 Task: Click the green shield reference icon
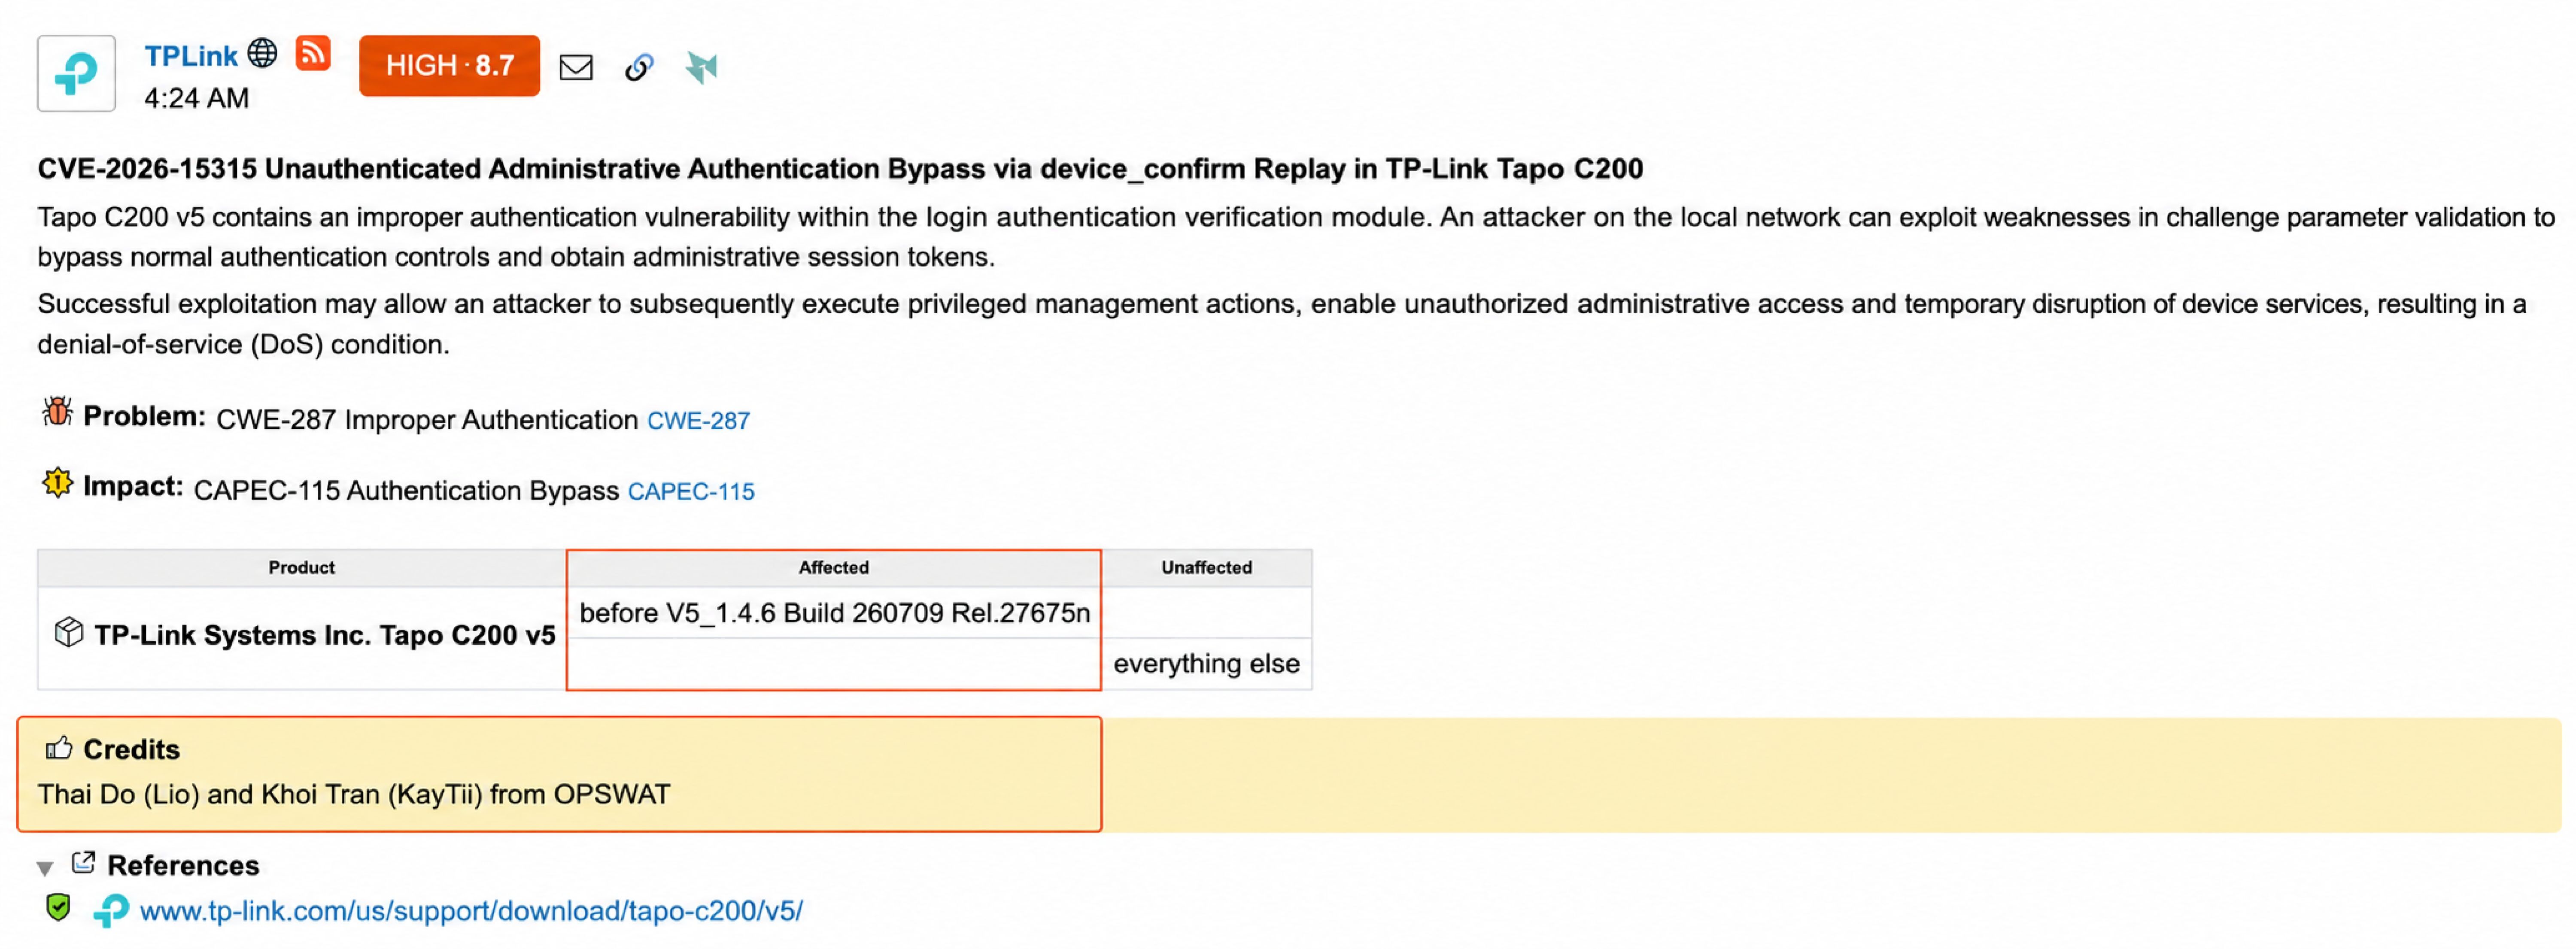point(58,908)
